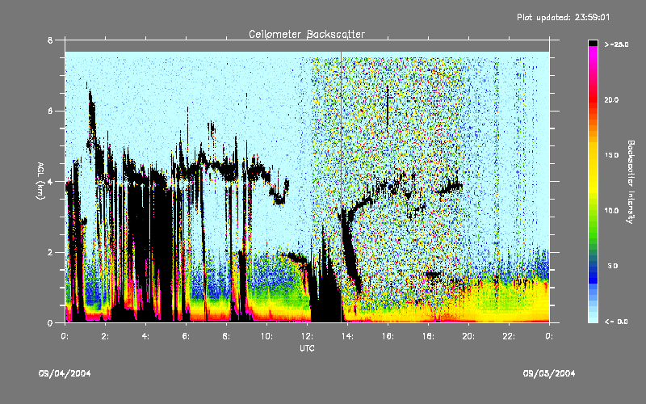Click the '15.0' colorbar value label
The image size is (646, 404).
611,155
